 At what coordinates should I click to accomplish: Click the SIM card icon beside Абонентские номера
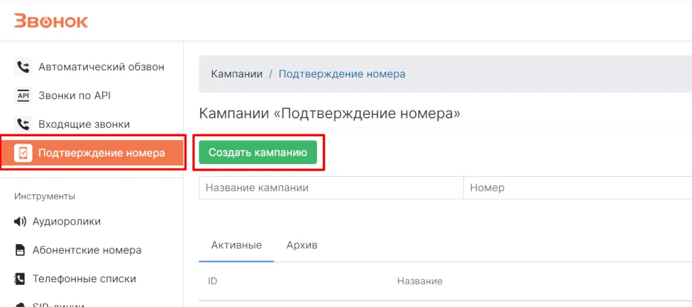(20, 250)
